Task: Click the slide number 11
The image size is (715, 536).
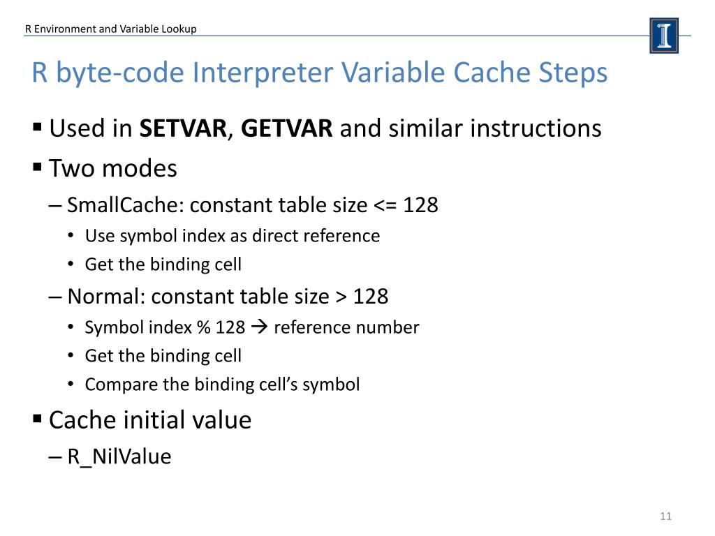Action: [x=665, y=516]
